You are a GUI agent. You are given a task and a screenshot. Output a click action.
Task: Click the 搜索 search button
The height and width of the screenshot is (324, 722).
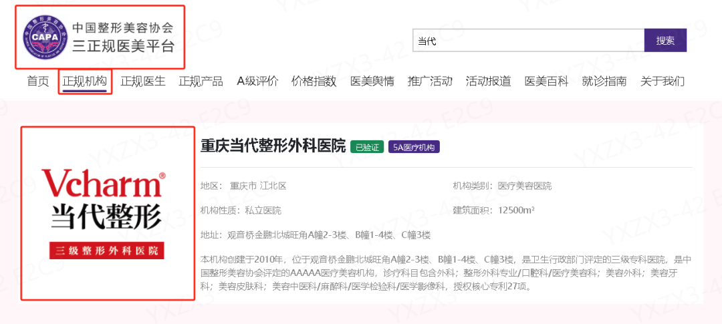click(x=665, y=41)
